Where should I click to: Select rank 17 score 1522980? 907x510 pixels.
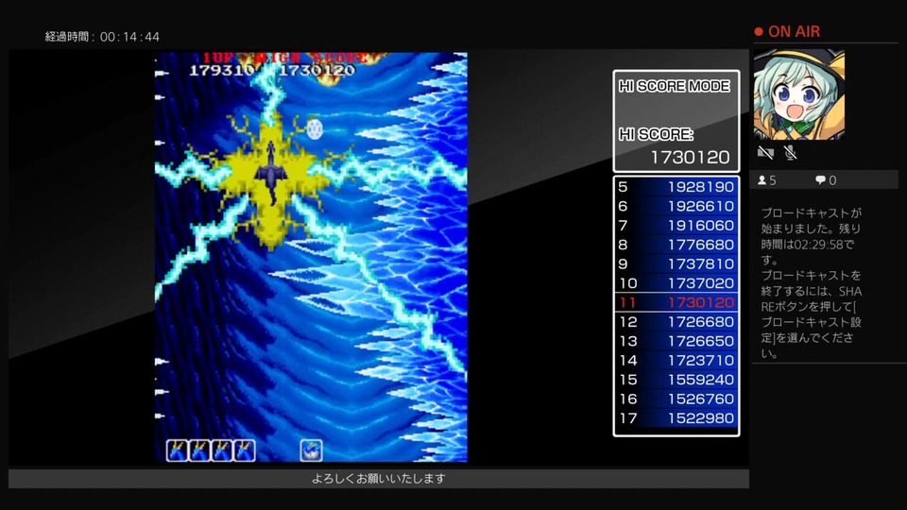tap(676, 418)
